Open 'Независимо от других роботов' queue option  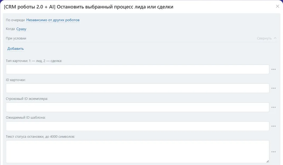(x=53, y=20)
